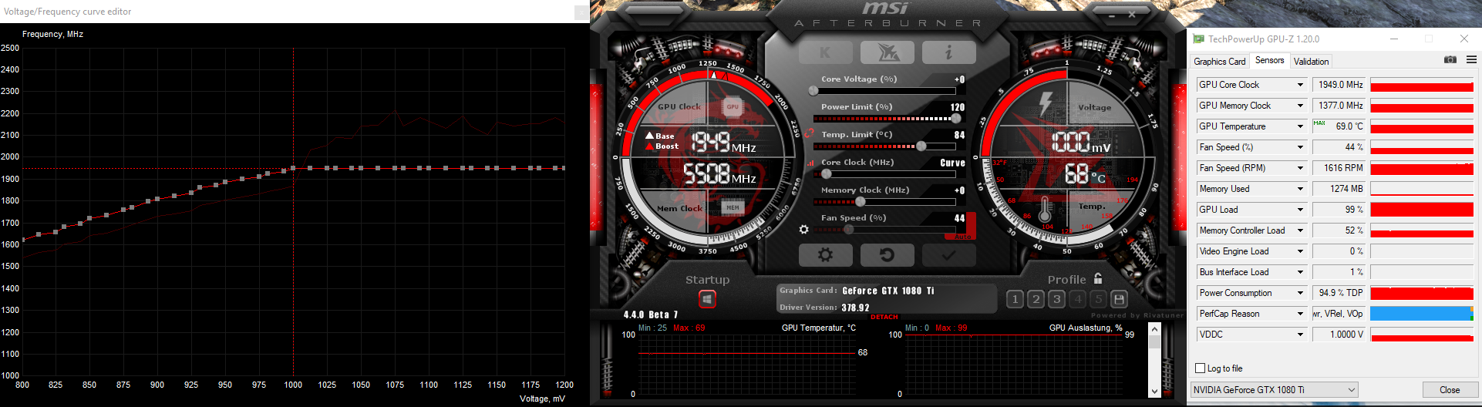Click the Core Voltage slider handle
Image resolution: width=1482 pixels, height=407 pixels.
[813, 90]
